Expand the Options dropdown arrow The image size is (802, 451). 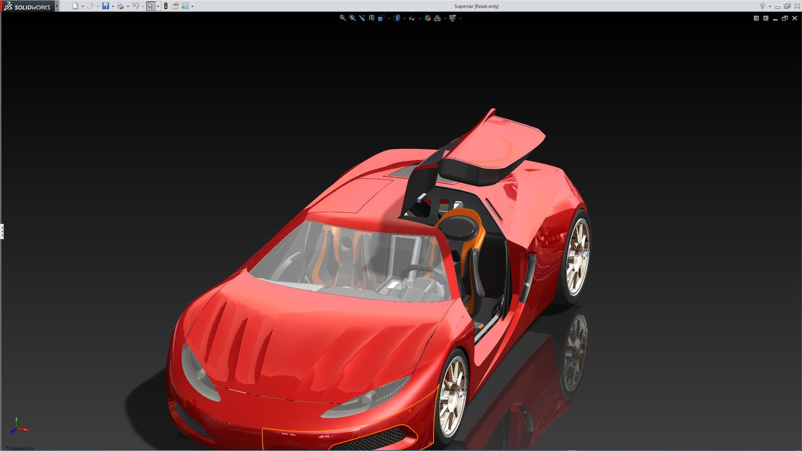(192, 6)
